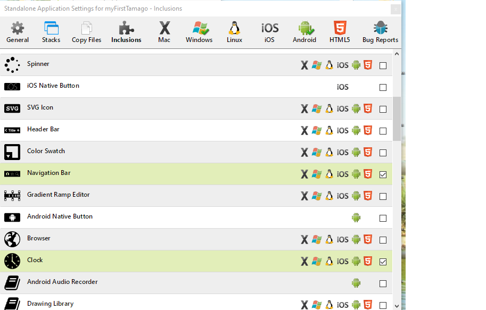The height and width of the screenshot is (310, 486).
Task: Select the Android Audio Recorder label
Action: (x=62, y=282)
